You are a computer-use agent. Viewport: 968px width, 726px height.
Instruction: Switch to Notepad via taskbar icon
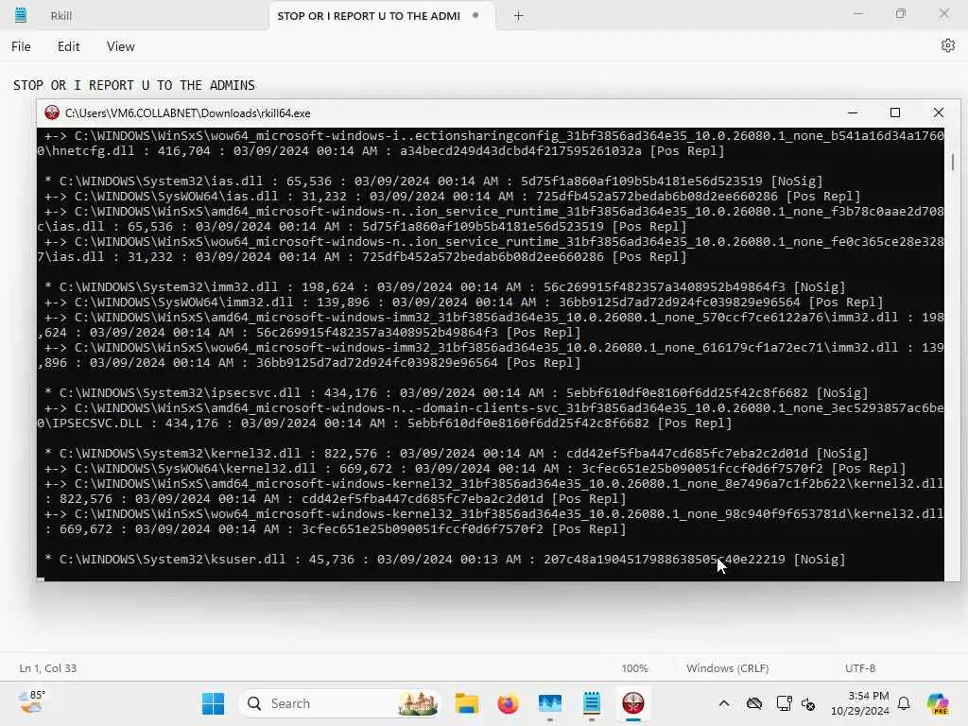[592, 703]
